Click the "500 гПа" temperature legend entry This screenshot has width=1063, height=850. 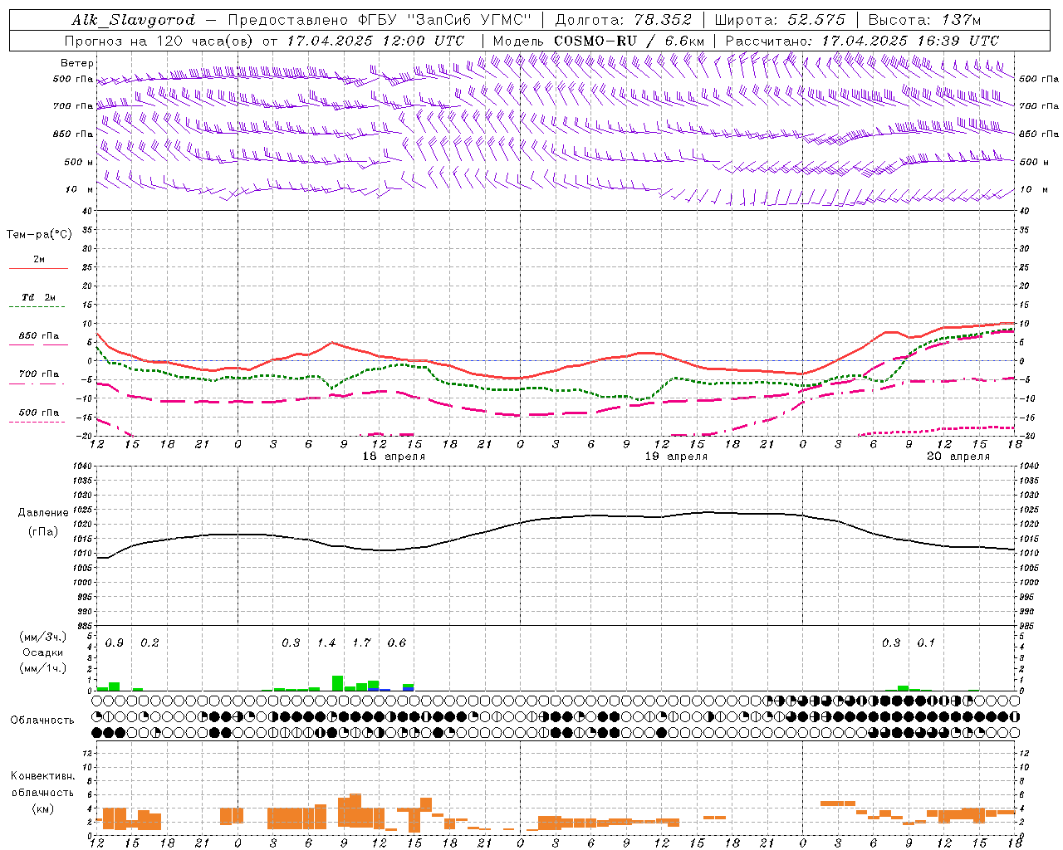pyautogui.click(x=39, y=413)
